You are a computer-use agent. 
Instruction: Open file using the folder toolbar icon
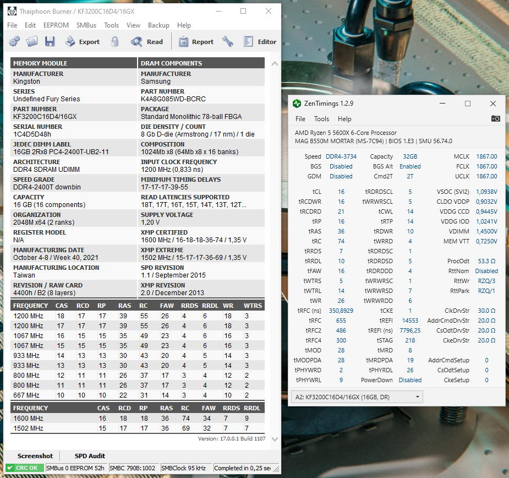(x=32, y=42)
